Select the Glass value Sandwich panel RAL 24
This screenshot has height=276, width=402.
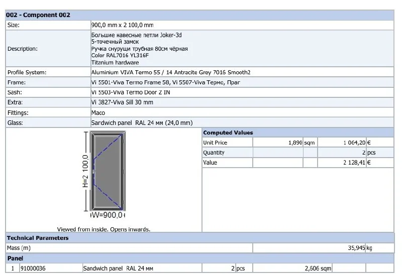point(142,123)
